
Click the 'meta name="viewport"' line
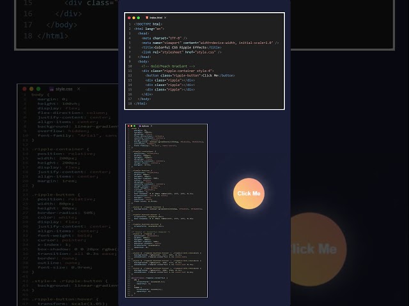pyautogui.click(x=210, y=43)
